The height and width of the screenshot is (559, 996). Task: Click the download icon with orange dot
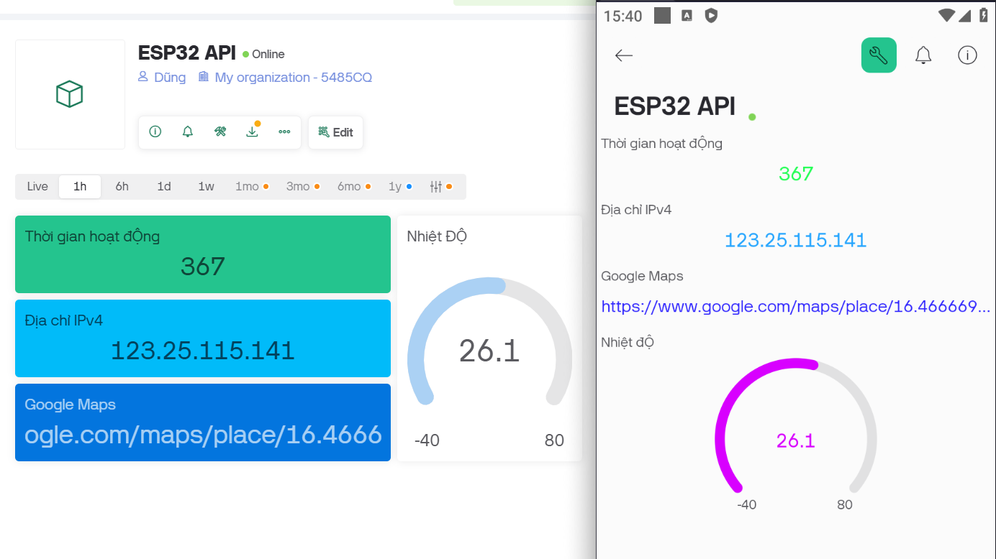tap(252, 131)
